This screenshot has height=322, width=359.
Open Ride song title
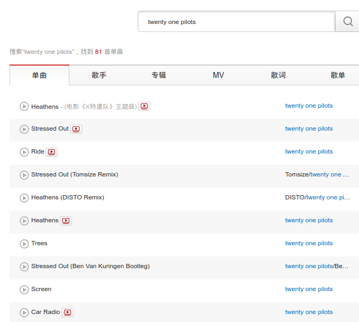(38, 151)
